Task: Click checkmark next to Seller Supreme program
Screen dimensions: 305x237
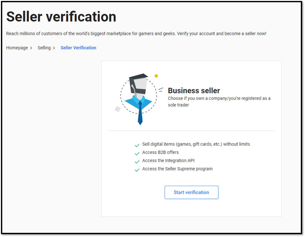Action: [x=137, y=170]
